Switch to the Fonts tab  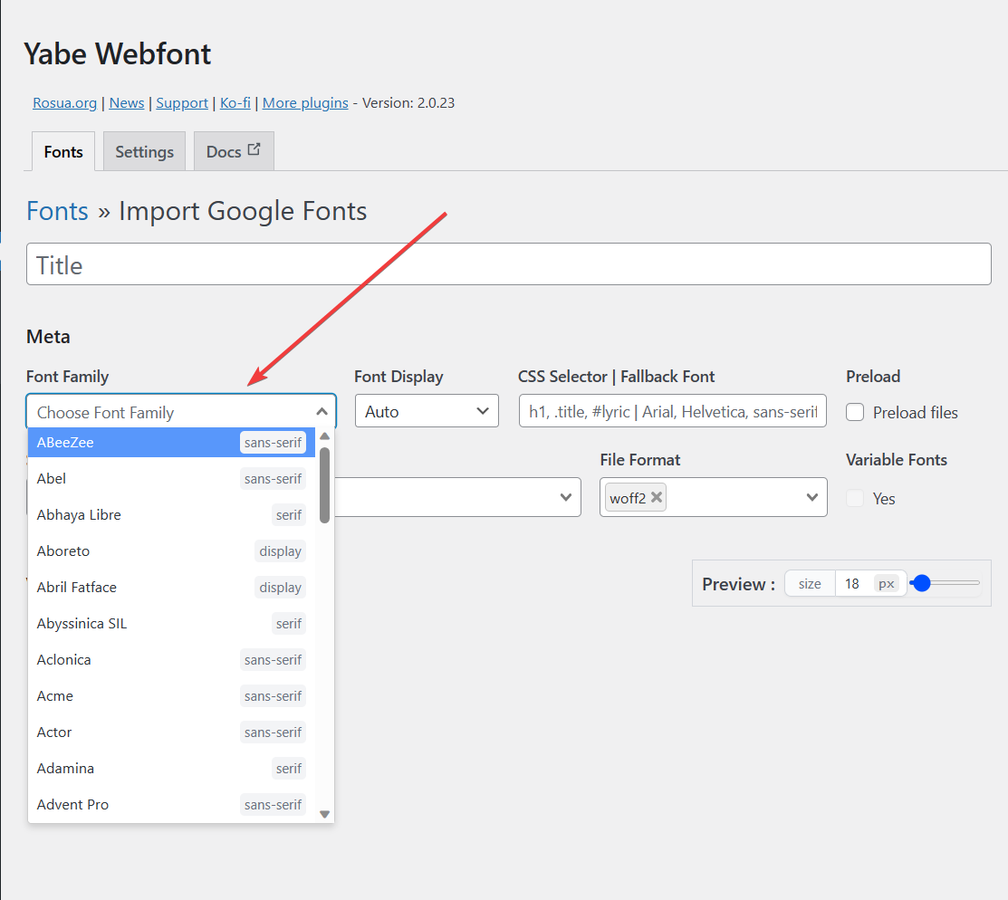[x=63, y=152]
